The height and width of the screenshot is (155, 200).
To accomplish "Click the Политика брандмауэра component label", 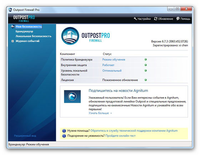I will click(x=76, y=60).
